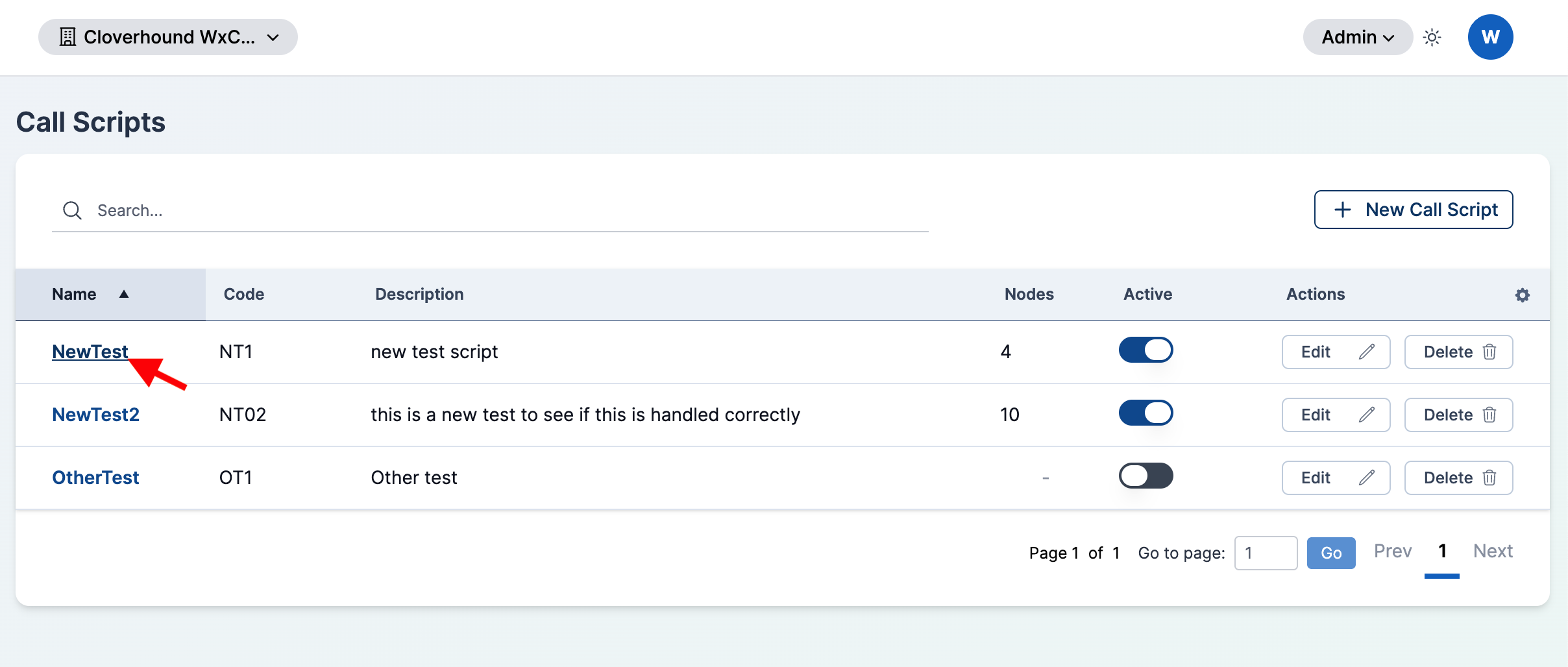Click trash icon for NewTest2 row
The width and height of the screenshot is (1568, 667).
(1489, 415)
